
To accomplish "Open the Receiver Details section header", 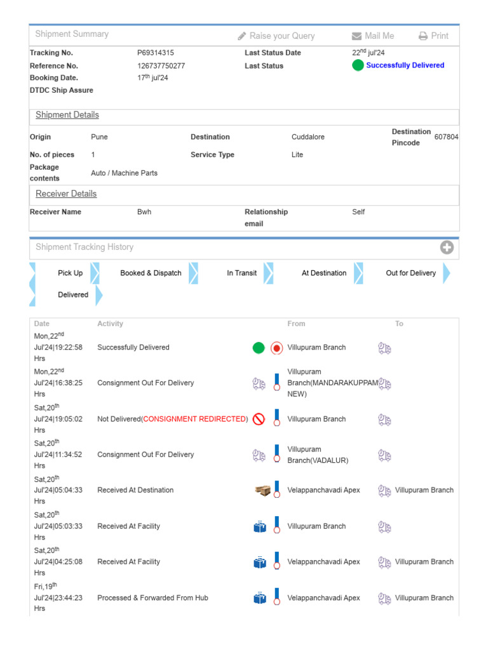I will 66,194.
